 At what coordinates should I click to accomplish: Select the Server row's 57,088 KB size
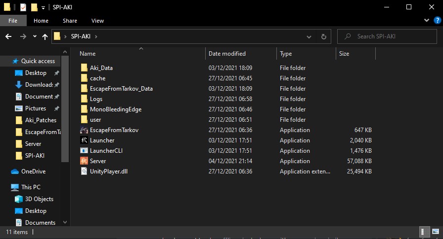[359, 161]
